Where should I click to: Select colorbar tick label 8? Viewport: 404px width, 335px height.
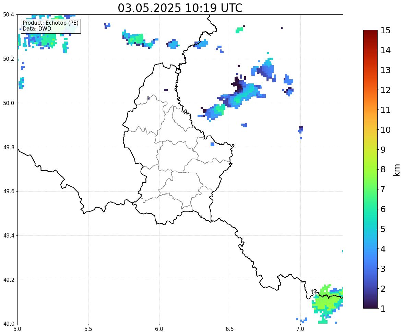tap(383, 170)
